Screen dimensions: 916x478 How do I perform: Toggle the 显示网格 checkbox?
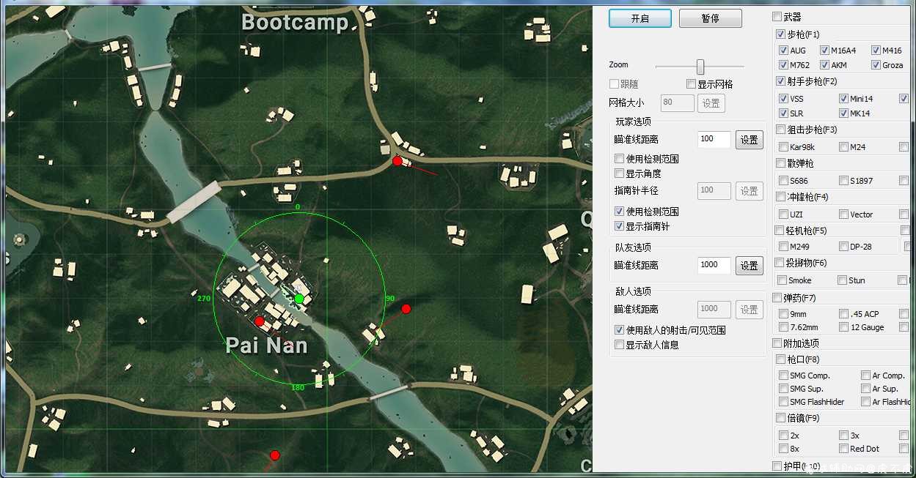click(x=691, y=84)
